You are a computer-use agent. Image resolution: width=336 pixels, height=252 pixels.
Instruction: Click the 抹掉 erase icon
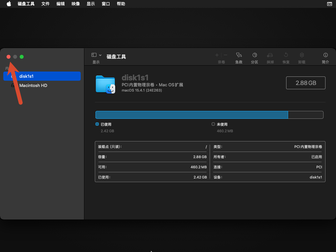[270, 55]
